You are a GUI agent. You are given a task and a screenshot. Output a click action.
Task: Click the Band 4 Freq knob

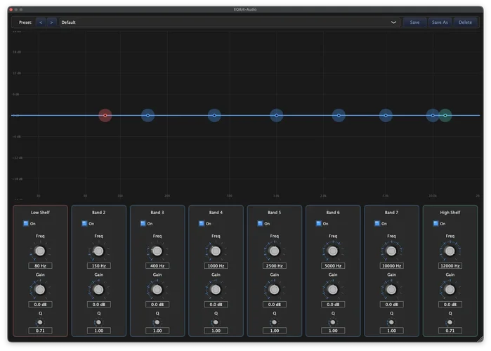pyautogui.click(x=216, y=251)
